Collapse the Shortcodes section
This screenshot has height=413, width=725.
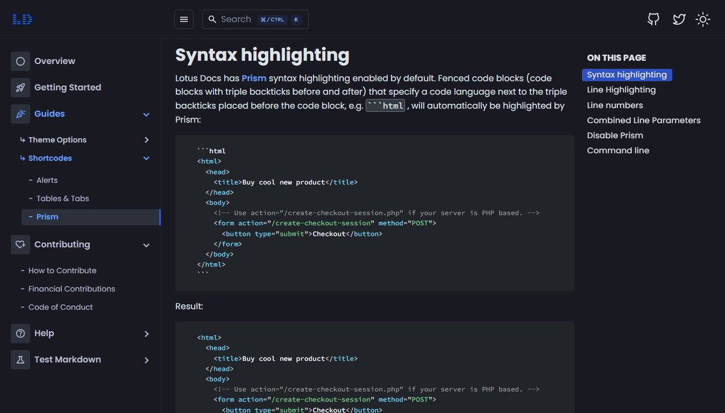point(146,158)
